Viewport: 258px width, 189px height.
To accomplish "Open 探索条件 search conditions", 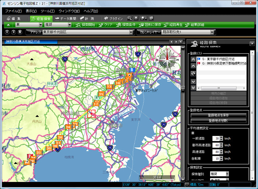I will click(x=126, y=25).
